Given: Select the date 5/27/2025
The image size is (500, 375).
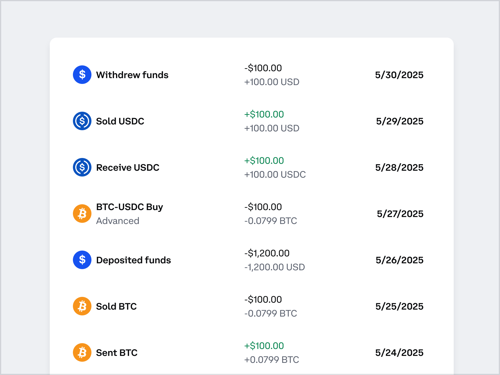Looking at the screenshot, I should (x=400, y=214).
